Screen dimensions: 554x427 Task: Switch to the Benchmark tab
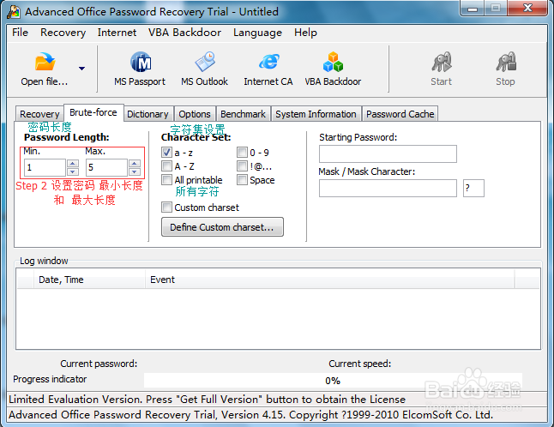(x=243, y=114)
